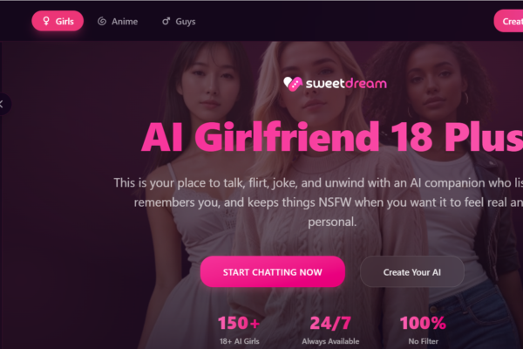This screenshot has width=523, height=349.
Task: Click the sweetdream logo text
Action: 346,84
